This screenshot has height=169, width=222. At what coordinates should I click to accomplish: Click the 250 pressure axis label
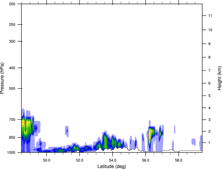point(12,24)
